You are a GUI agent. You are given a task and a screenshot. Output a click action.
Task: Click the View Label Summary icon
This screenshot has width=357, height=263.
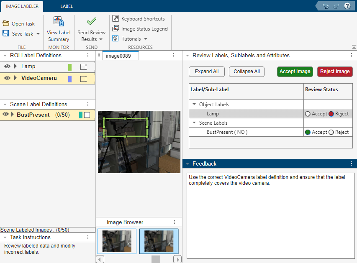pos(58,21)
